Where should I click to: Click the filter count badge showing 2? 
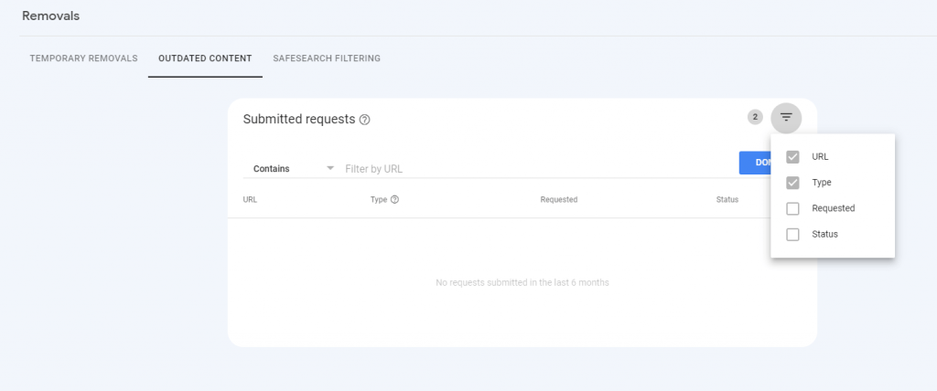[x=755, y=117]
